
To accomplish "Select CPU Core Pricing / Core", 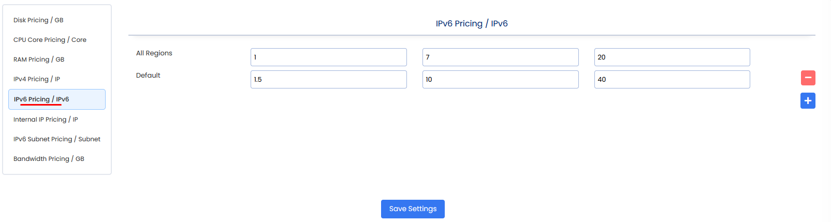I will [x=50, y=40].
